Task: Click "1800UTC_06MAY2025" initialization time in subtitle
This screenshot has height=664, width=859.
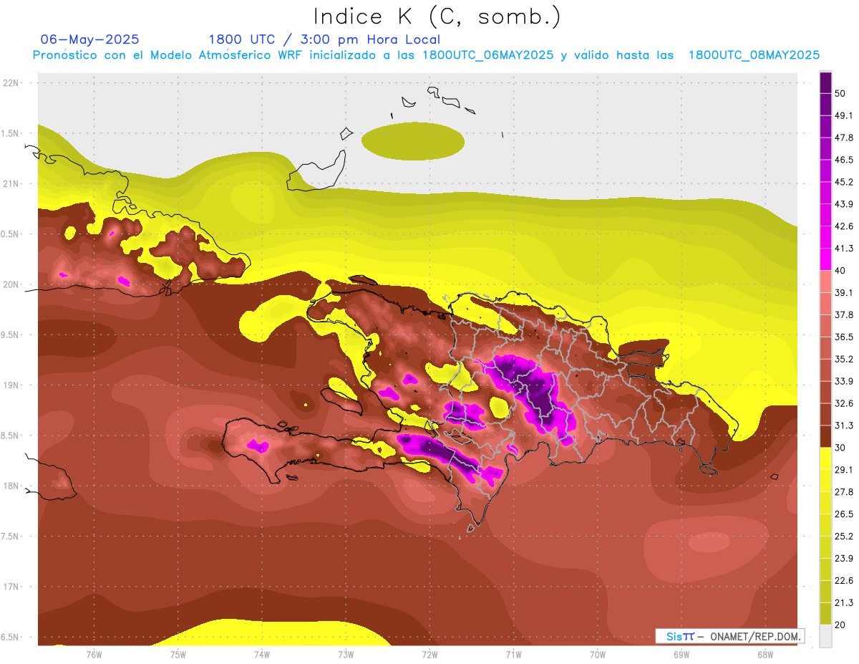Action: coord(488,55)
